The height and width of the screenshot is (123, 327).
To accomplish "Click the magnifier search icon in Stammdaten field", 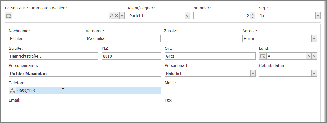I will pyautogui.click(x=111, y=16).
